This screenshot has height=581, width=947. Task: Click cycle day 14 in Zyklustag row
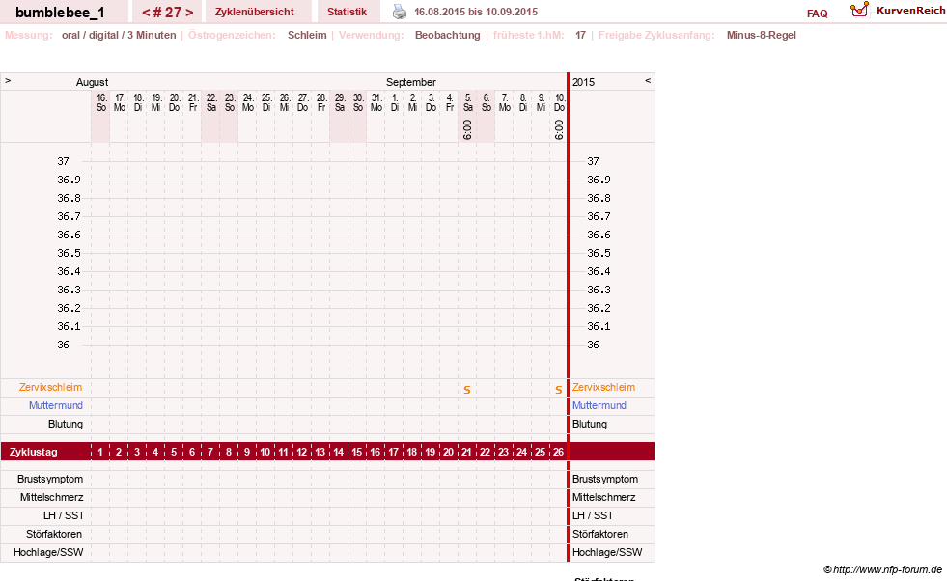coord(338,452)
